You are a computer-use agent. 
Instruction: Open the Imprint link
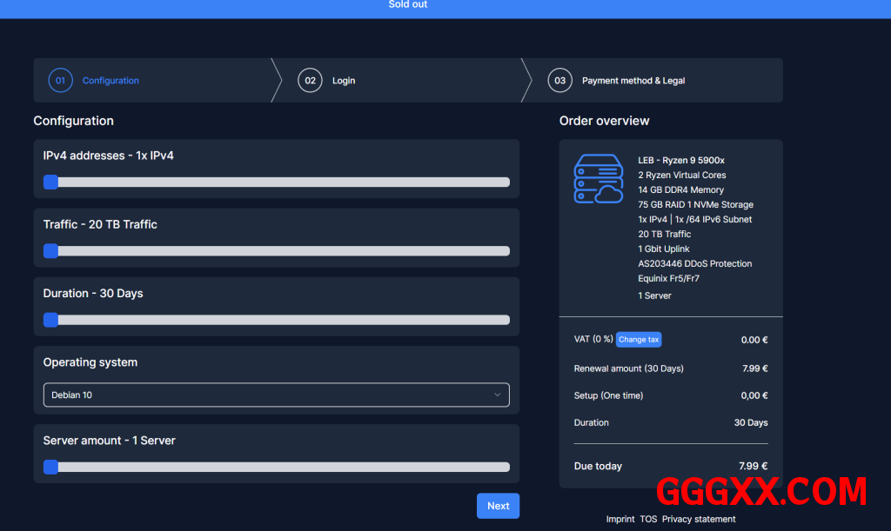[x=620, y=520]
